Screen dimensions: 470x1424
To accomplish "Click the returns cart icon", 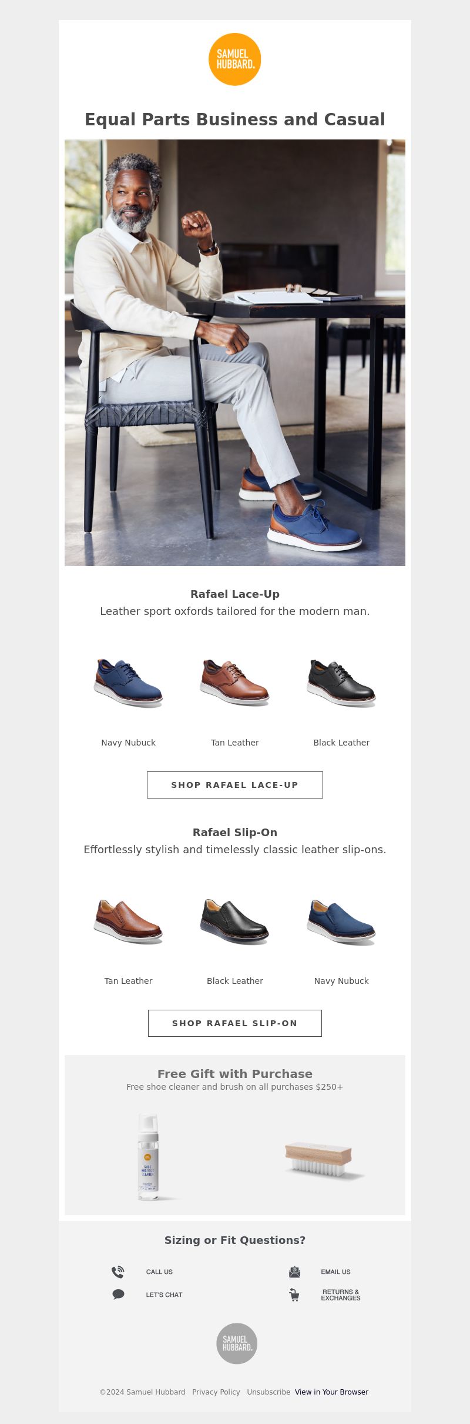I will click(294, 1295).
